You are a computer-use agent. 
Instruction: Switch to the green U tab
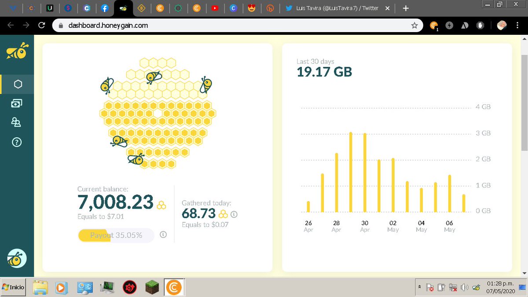[x=50, y=8]
